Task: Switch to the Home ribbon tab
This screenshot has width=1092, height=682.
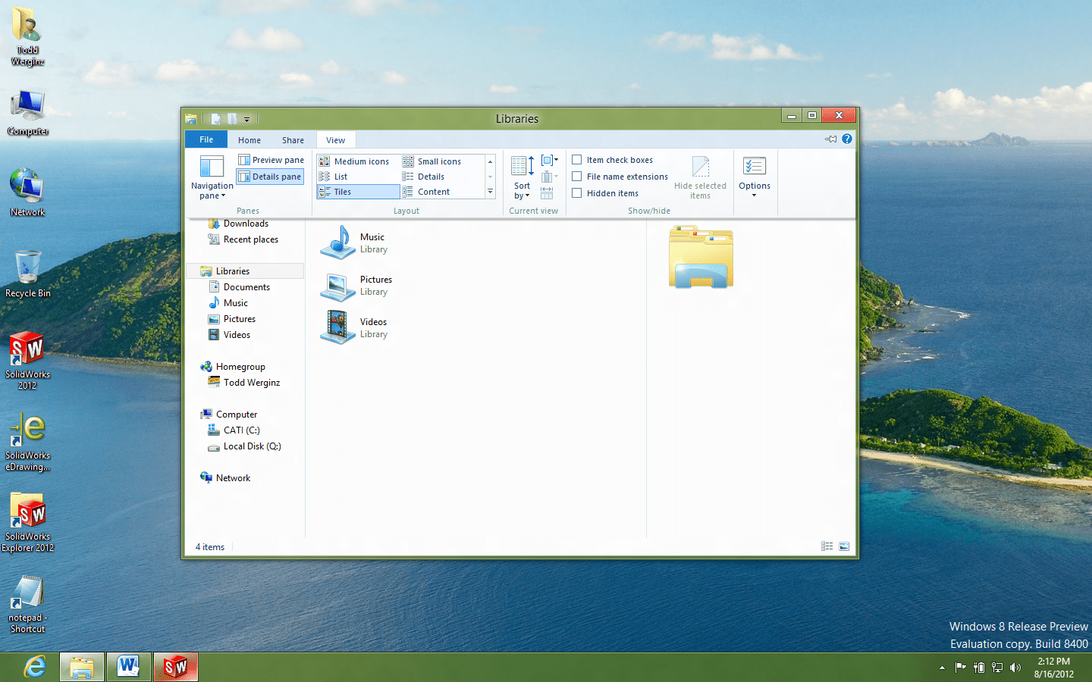Action: tap(249, 140)
